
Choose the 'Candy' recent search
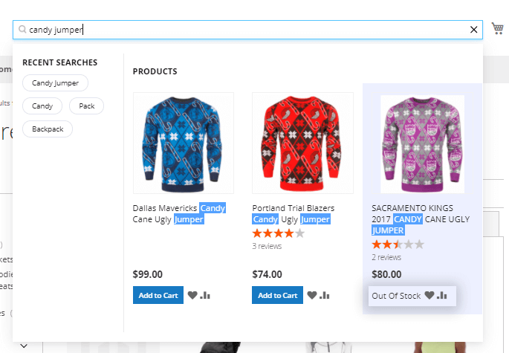(42, 106)
